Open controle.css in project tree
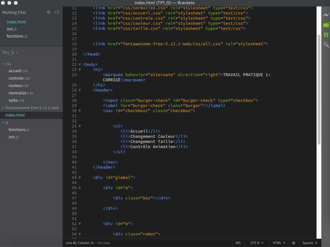 coord(19,78)
